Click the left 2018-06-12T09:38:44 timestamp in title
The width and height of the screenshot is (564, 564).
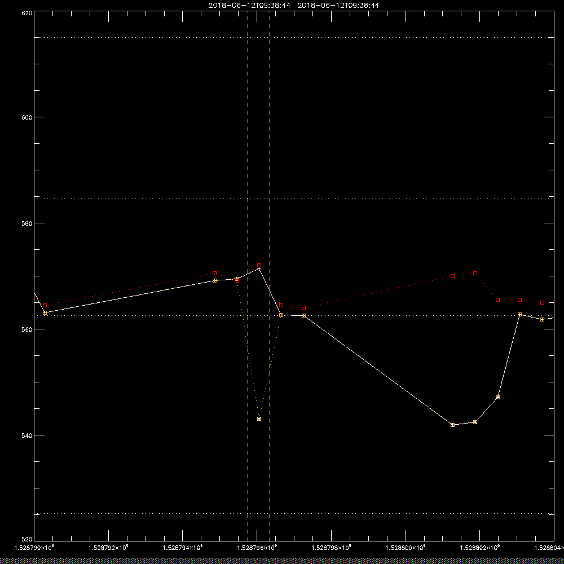coord(249,6)
